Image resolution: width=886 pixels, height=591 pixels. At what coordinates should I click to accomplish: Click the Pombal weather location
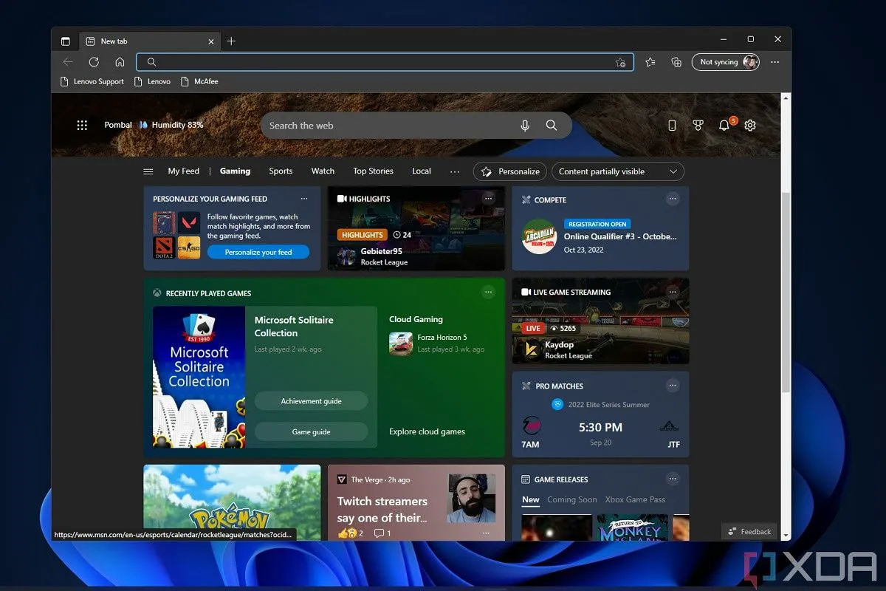point(118,126)
